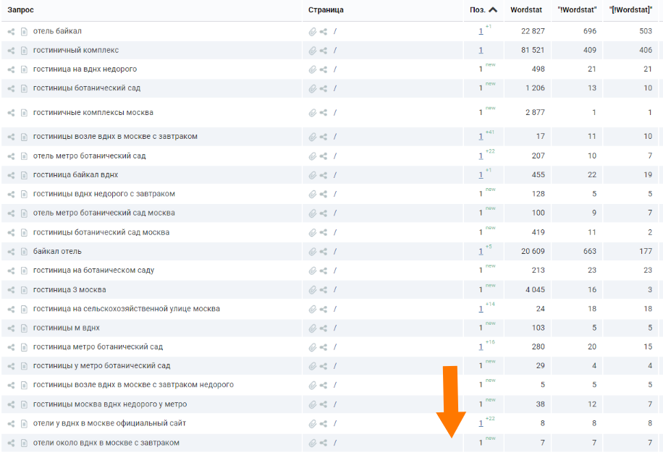
Task: Open position link for отели у вднх официальный сайт
Action: coord(481,423)
